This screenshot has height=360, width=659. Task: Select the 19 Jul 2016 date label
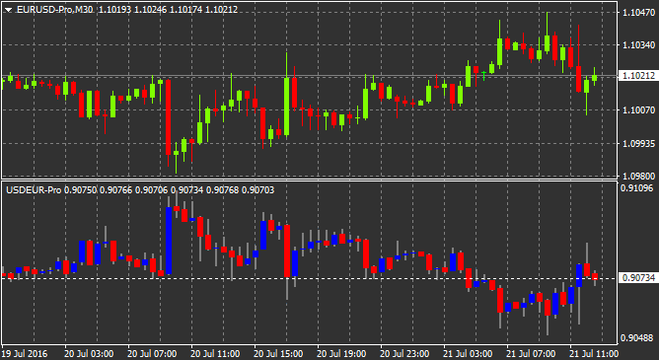point(25,353)
